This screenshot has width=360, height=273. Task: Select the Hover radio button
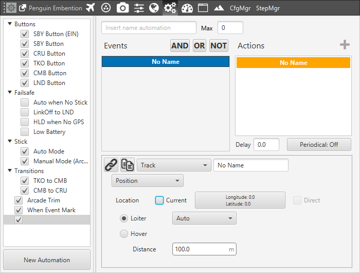124,234
